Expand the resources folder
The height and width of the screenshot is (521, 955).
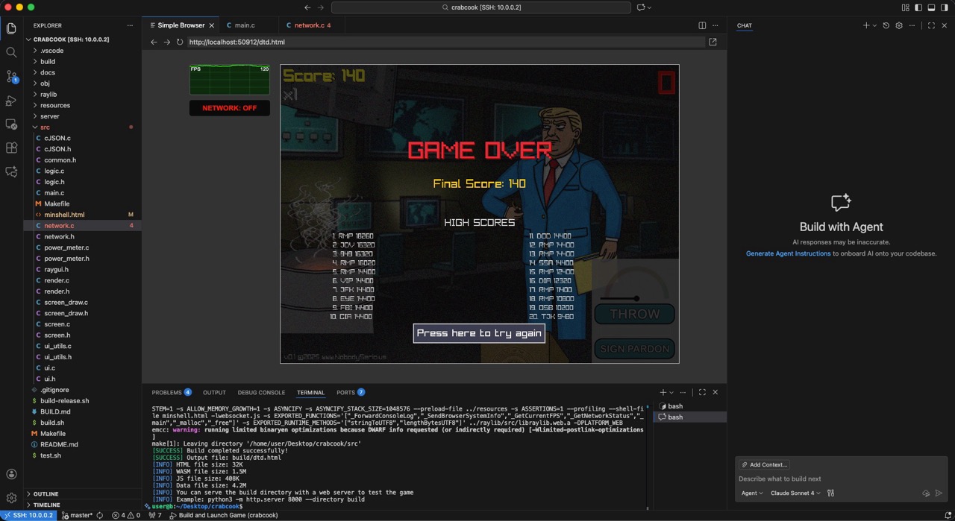coord(34,106)
